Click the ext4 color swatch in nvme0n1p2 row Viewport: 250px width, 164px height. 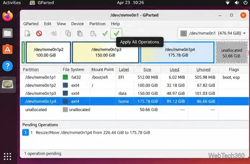[x=65, y=85]
